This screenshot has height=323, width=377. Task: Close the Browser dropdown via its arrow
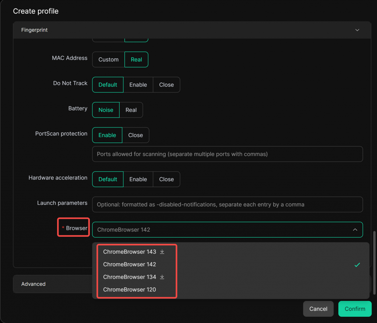355,230
